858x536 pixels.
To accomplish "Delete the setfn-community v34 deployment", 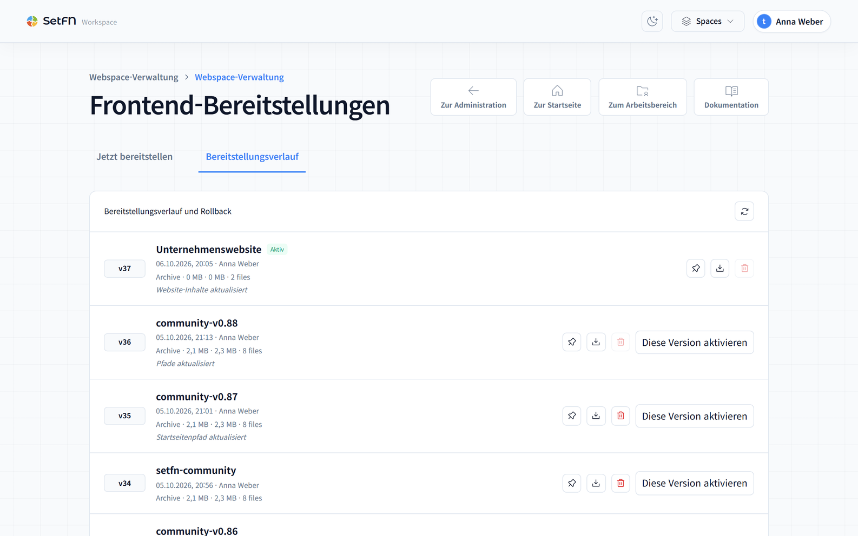I will click(x=621, y=483).
